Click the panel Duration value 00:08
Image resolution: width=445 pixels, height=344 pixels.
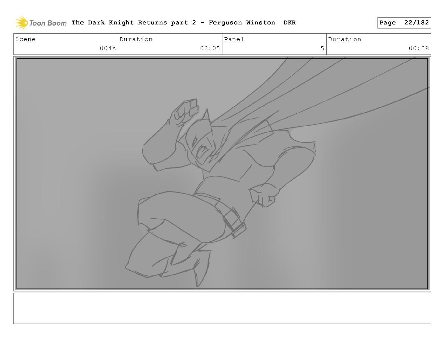click(x=419, y=48)
